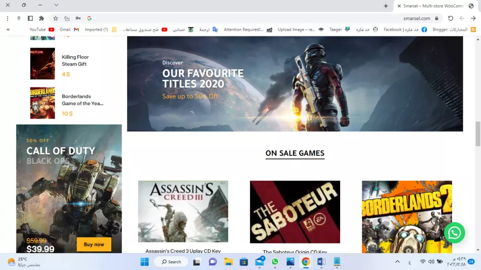Click Buy now on Call of Duty banner
The image size is (481, 270).
click(x=94, y=244)
